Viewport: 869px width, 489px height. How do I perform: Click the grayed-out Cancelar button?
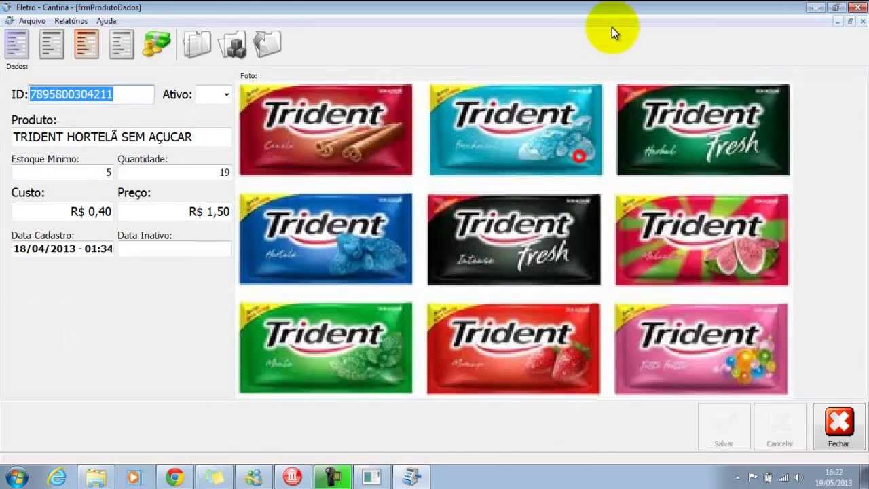780,427
